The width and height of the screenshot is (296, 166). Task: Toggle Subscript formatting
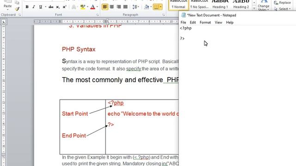[x=57, y=7]
